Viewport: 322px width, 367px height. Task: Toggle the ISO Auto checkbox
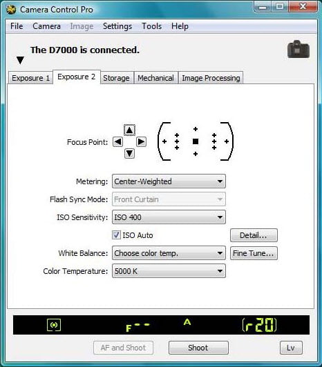point(116,235)
